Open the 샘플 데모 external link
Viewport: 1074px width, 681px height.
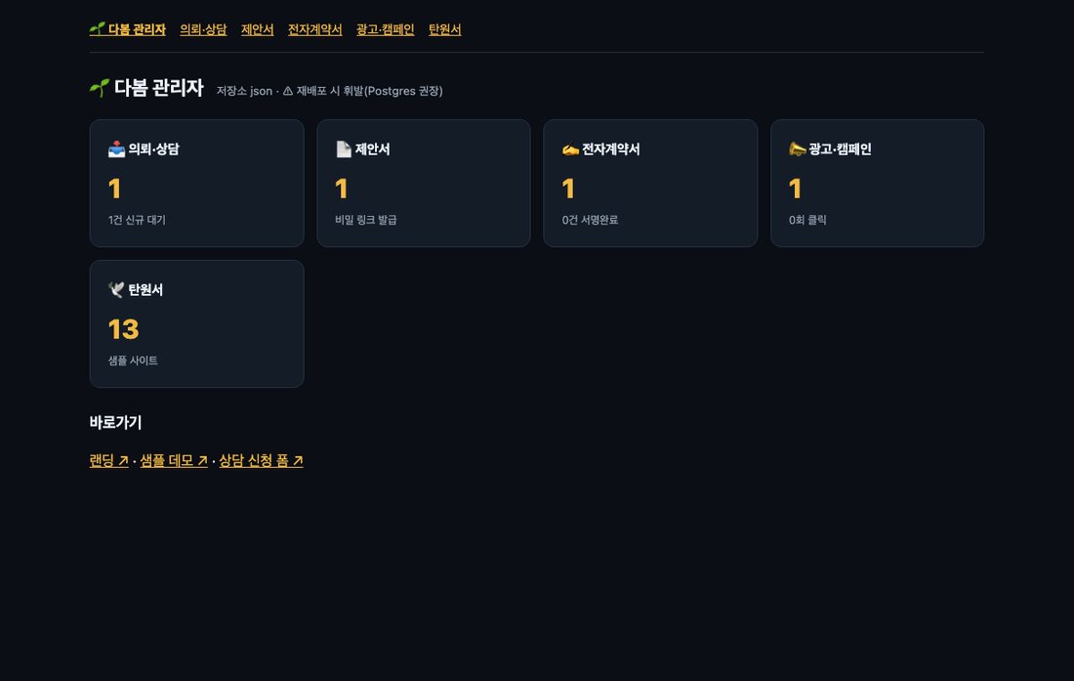174,460
